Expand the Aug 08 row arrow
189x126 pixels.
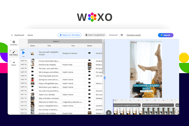pyautogui.click(x=26, y=83)
